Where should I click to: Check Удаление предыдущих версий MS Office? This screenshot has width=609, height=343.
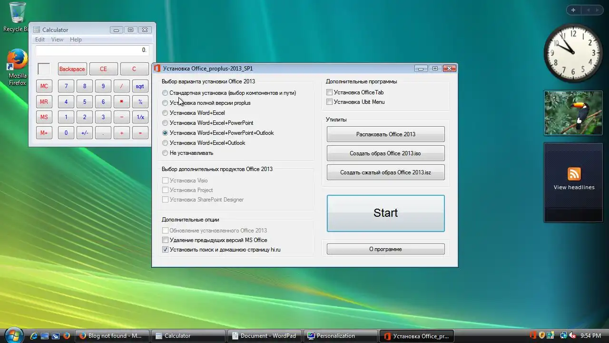point(165,240)
